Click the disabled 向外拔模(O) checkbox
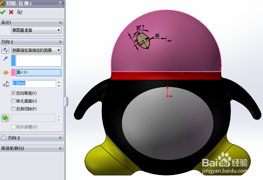263x180 pixels. pos(13,127)
